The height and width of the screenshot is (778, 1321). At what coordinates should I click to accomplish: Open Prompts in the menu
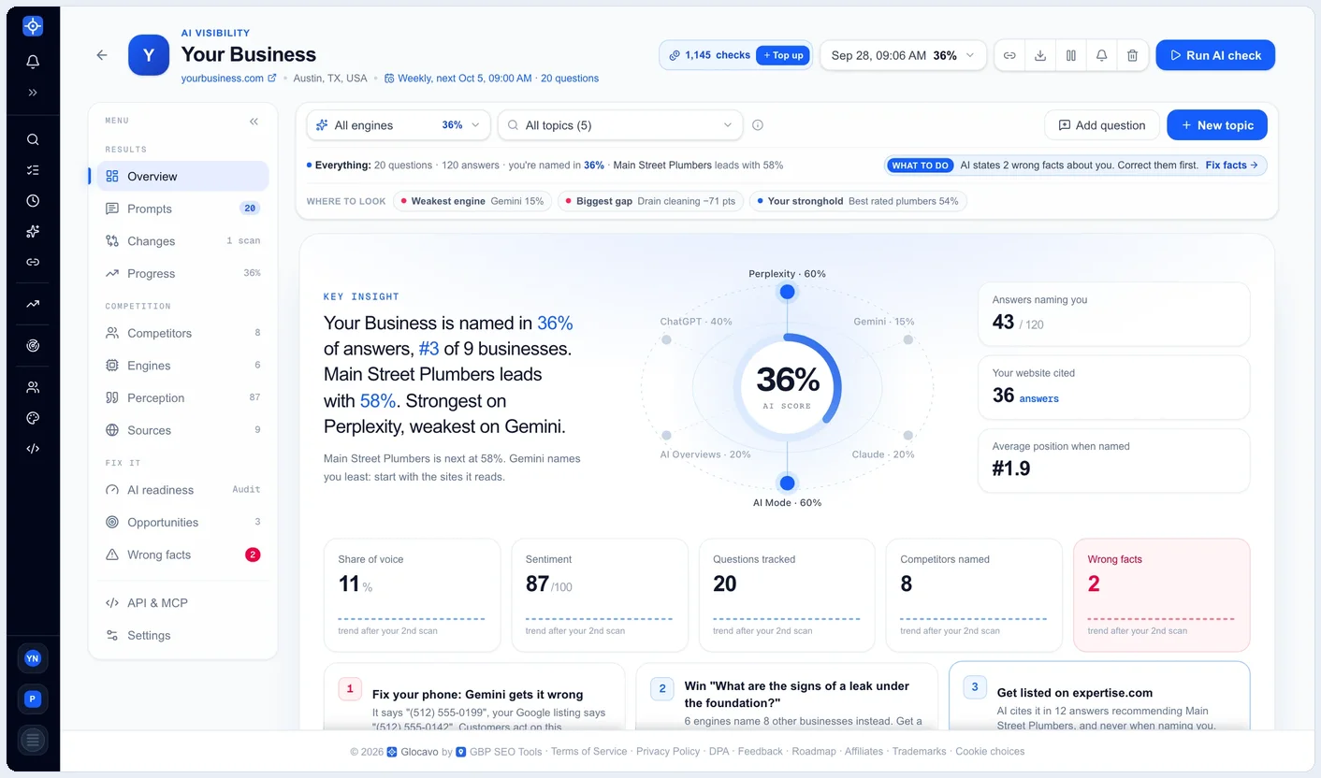click(182, 209)
